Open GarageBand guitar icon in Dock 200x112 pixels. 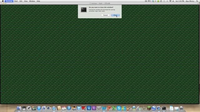tap(129, 108)
